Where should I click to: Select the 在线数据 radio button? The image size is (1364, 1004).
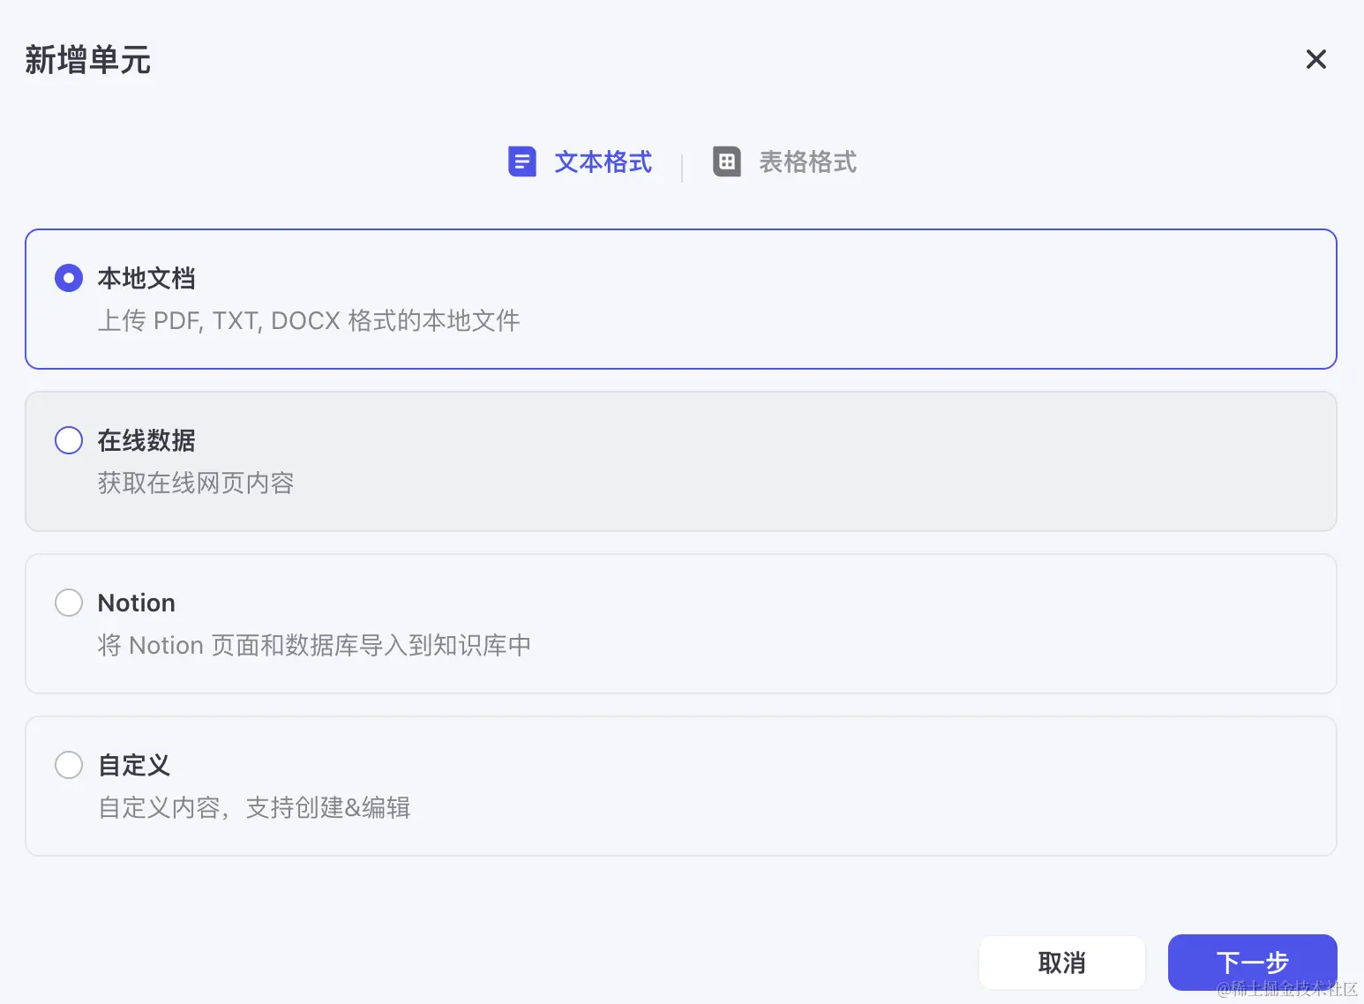69,440
